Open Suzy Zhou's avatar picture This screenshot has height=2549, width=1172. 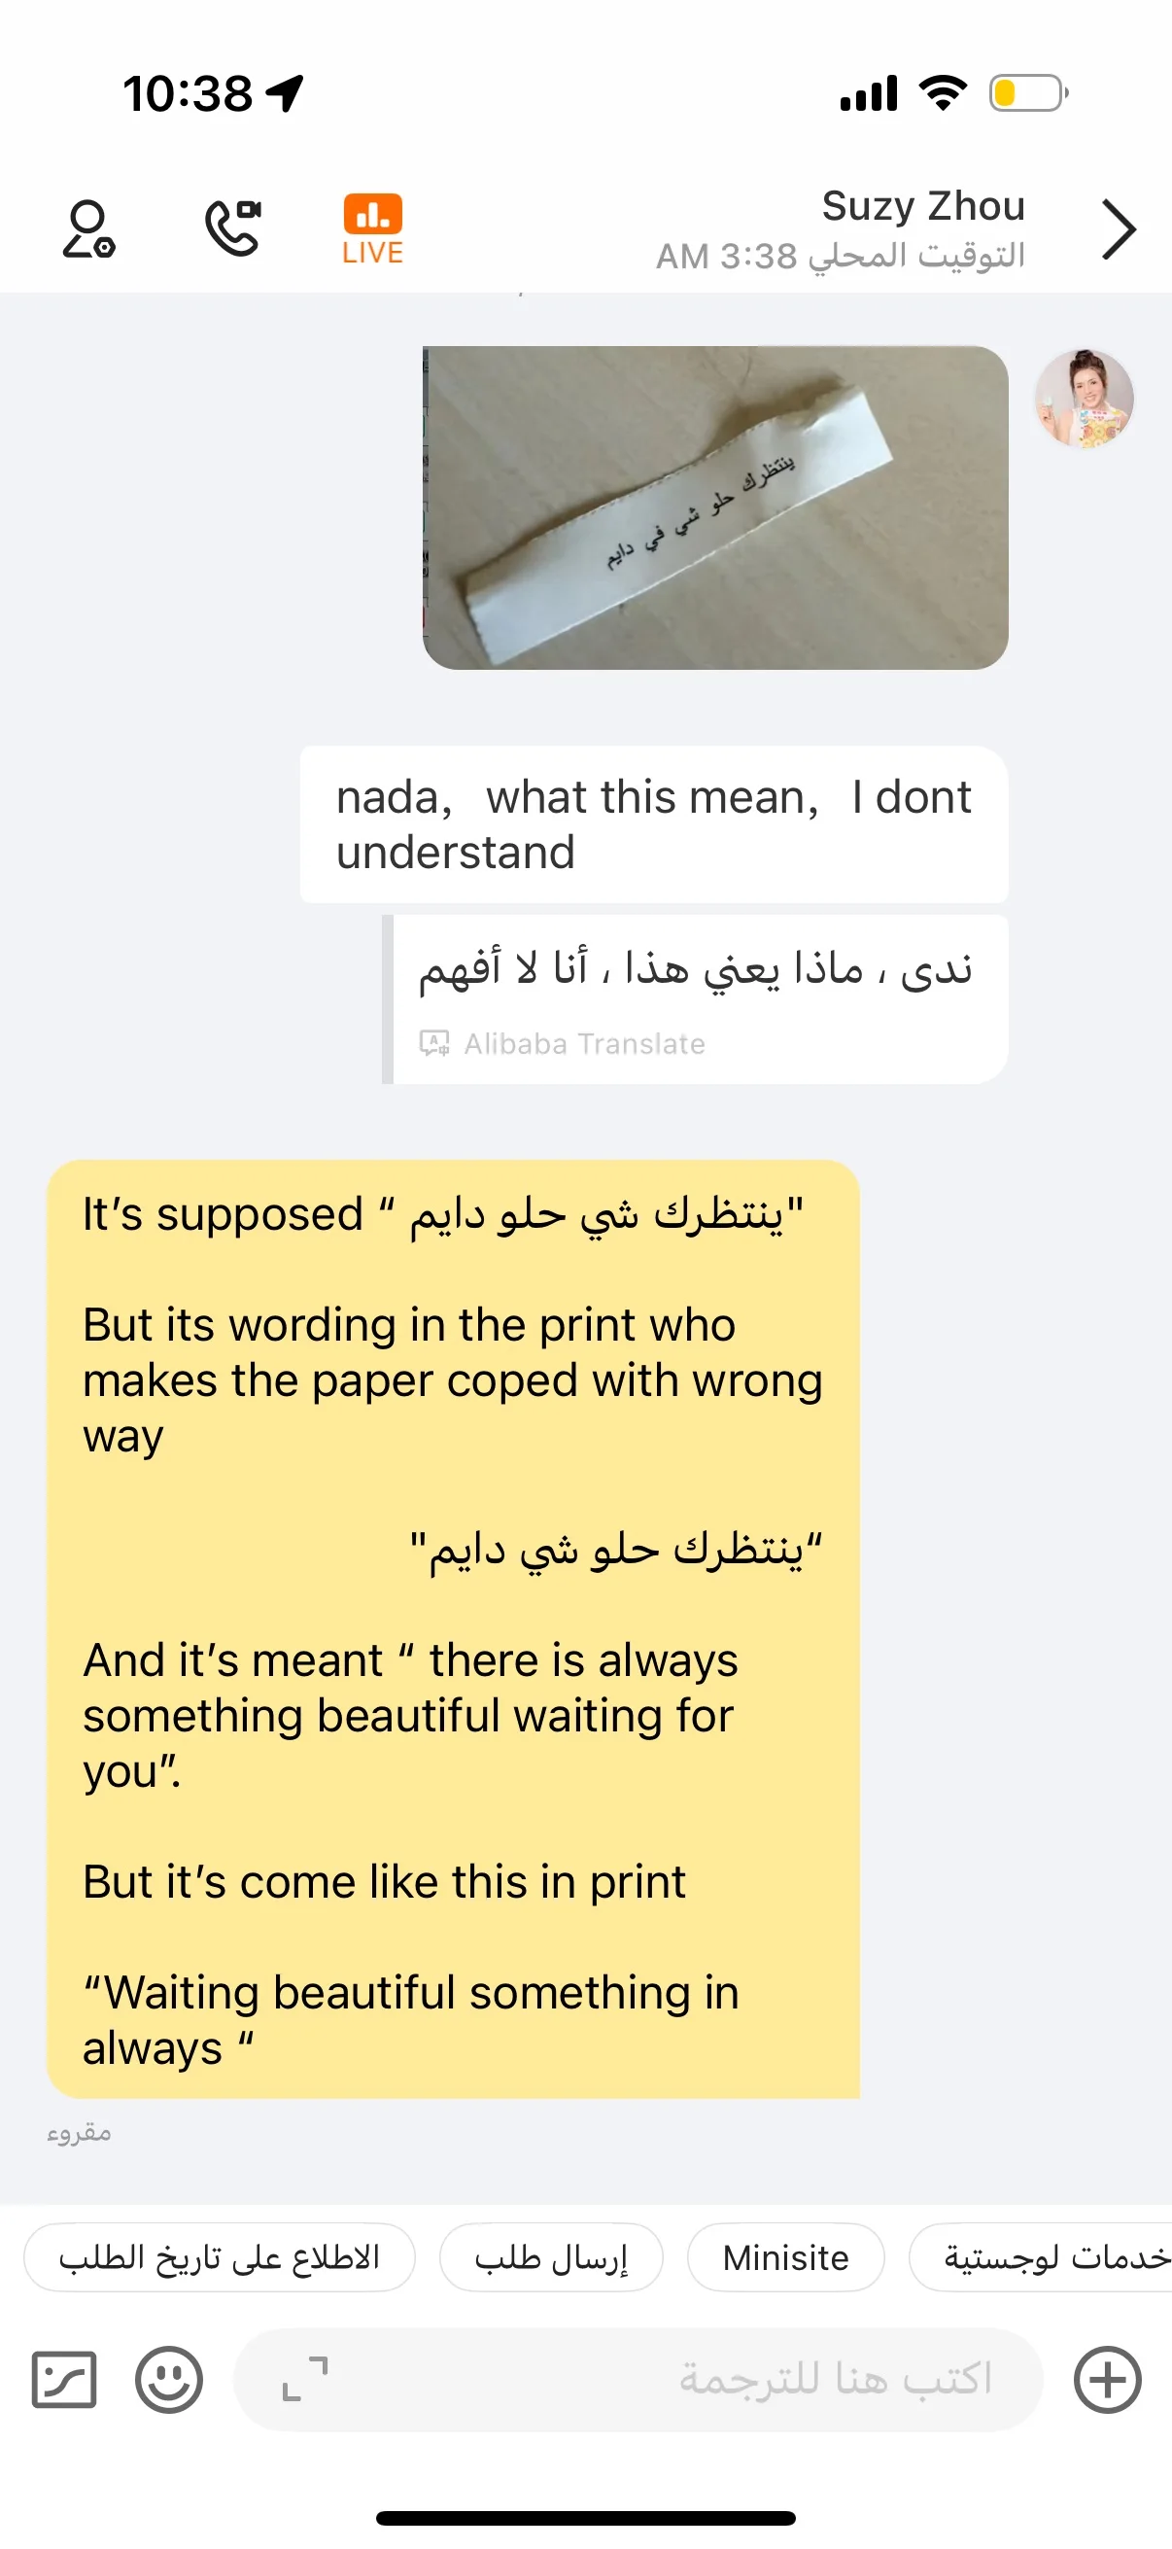pyautogui.click(x=1084, y=399)
